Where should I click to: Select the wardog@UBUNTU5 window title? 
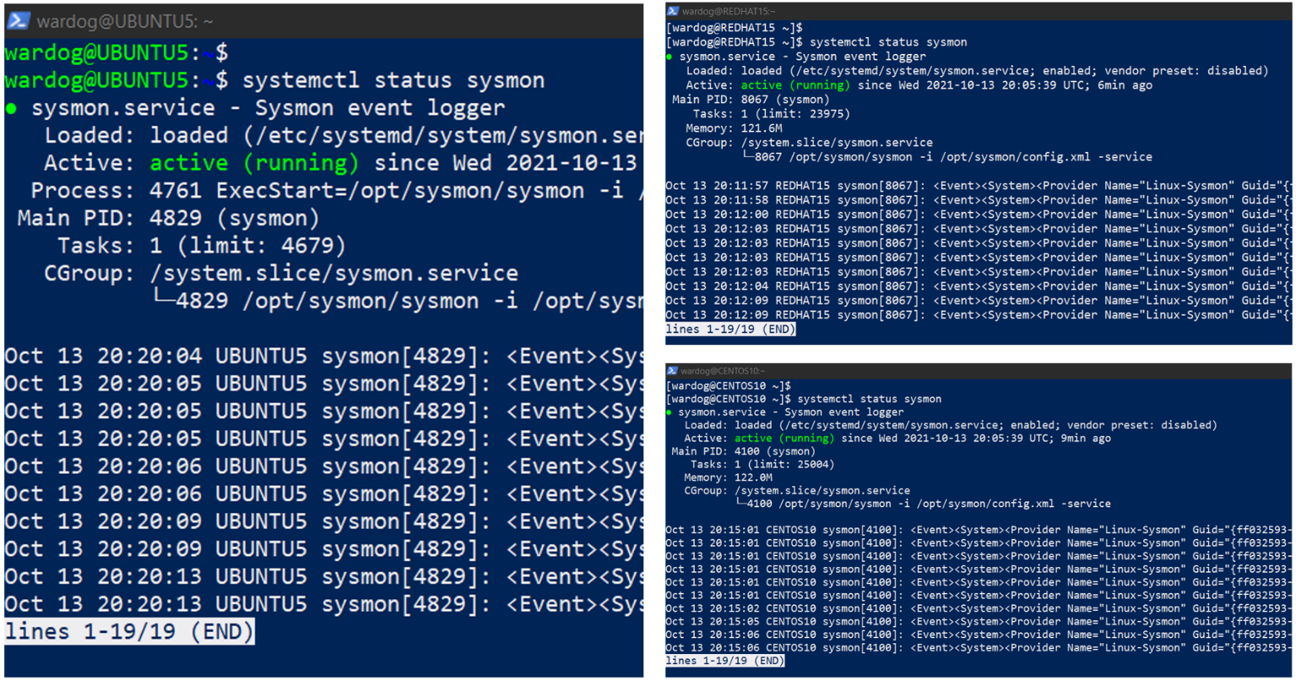pos(124,22)
